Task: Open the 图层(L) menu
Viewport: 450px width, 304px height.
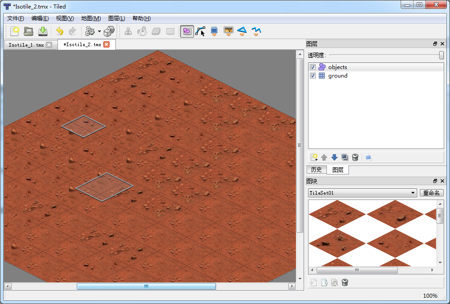Action: pyautogui.click(x=116, y=18)
